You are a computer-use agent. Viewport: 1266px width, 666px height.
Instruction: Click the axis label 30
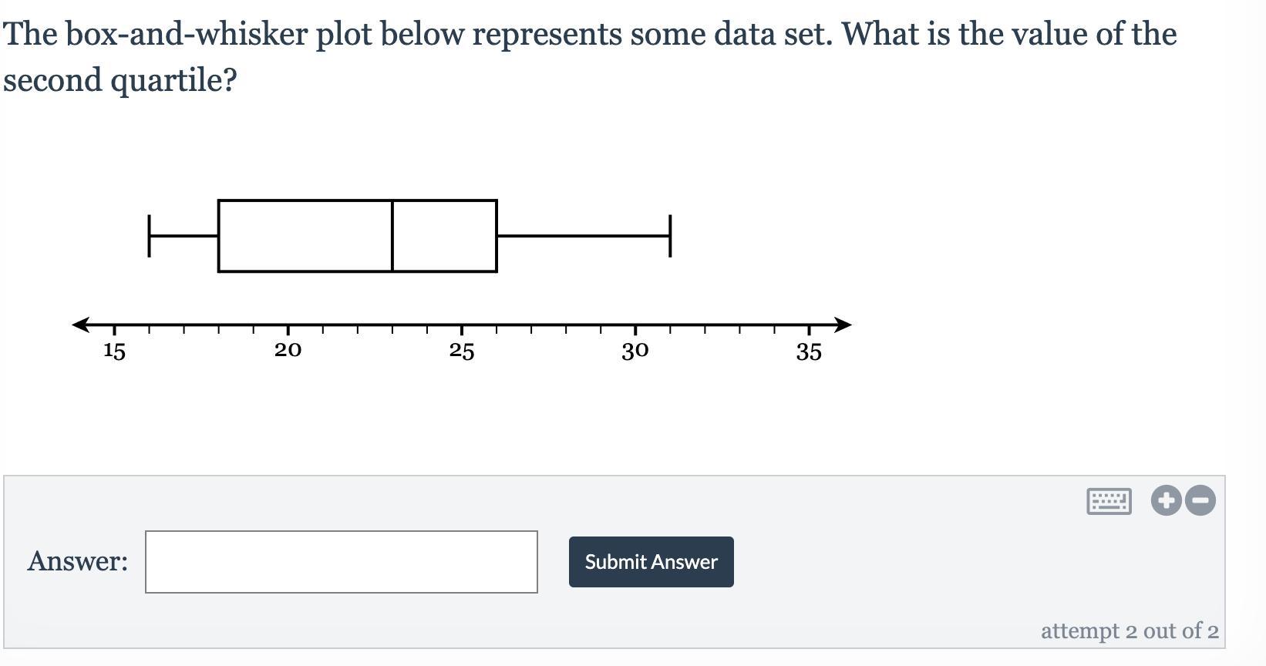click(x=635, y=351)
